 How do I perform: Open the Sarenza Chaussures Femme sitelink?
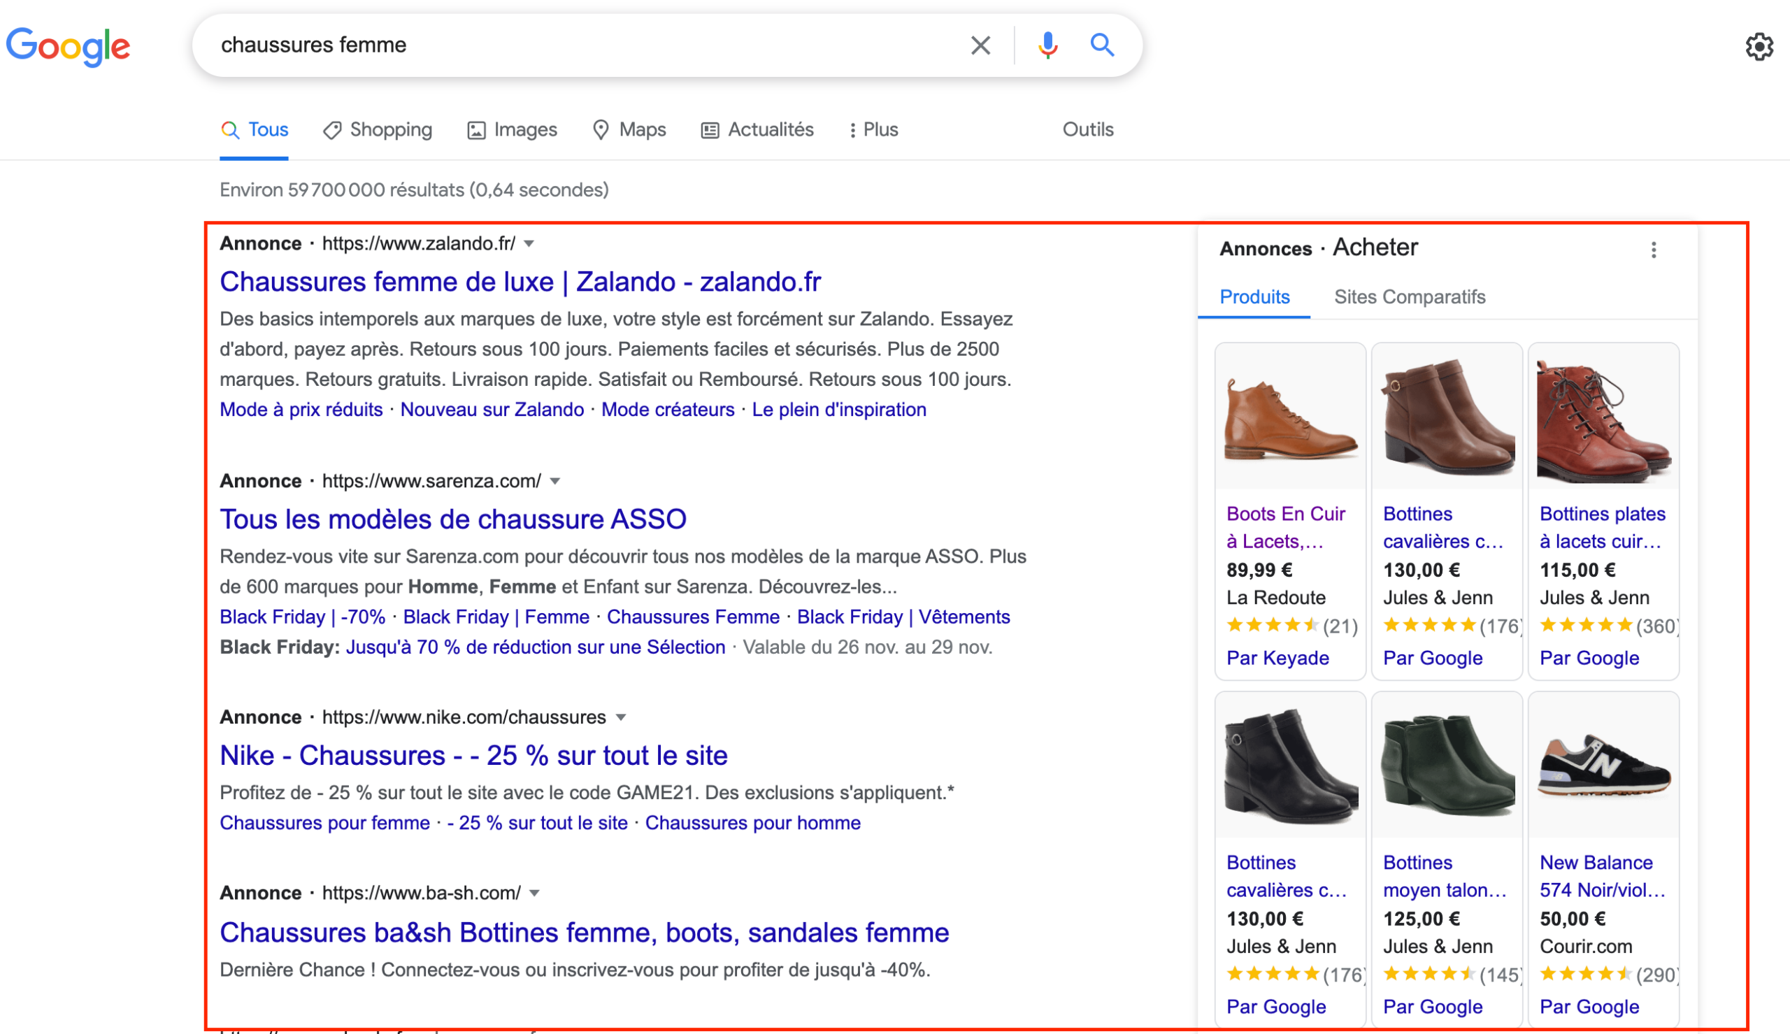[693, 617]
